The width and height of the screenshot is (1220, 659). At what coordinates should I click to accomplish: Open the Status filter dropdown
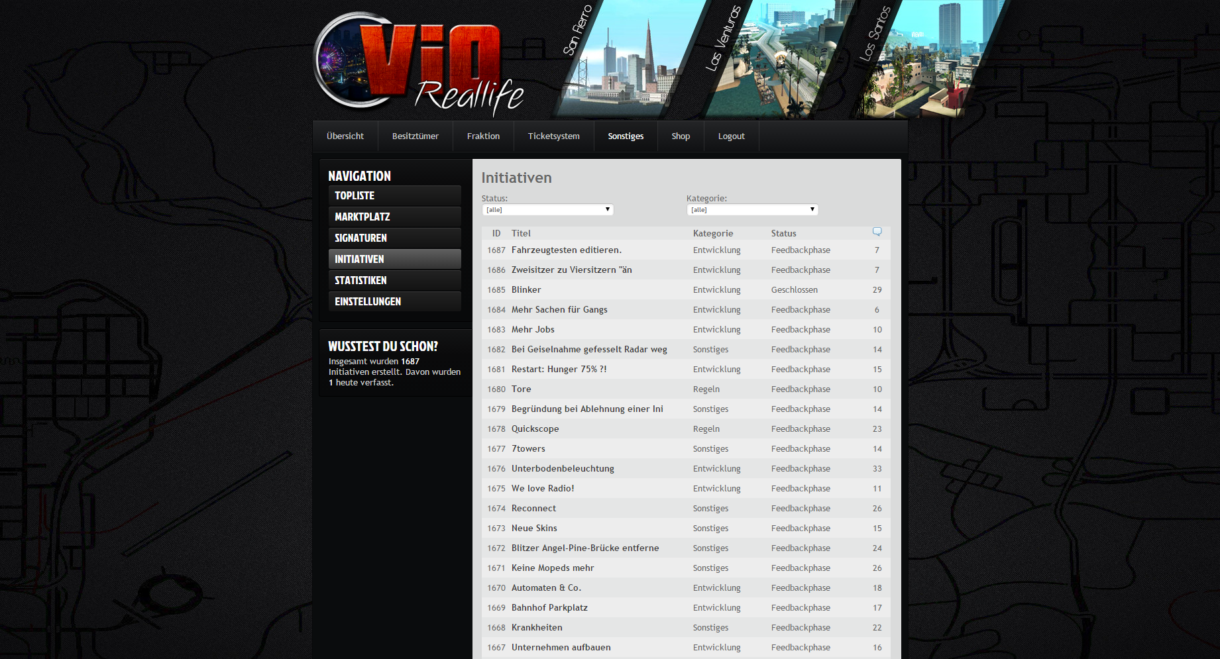pos(547,210)
